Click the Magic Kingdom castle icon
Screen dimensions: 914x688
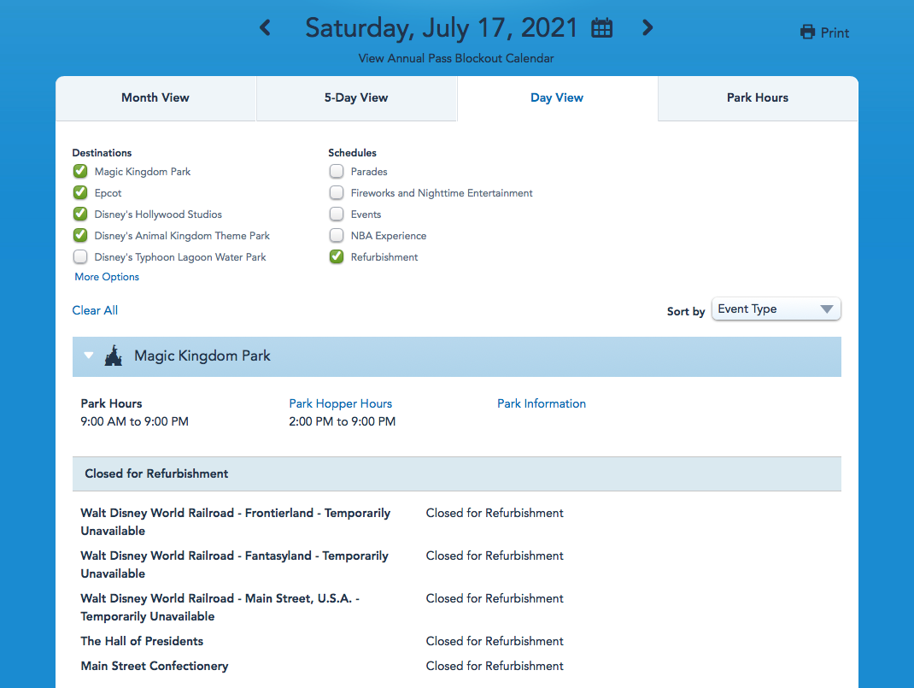coord(113,356)
